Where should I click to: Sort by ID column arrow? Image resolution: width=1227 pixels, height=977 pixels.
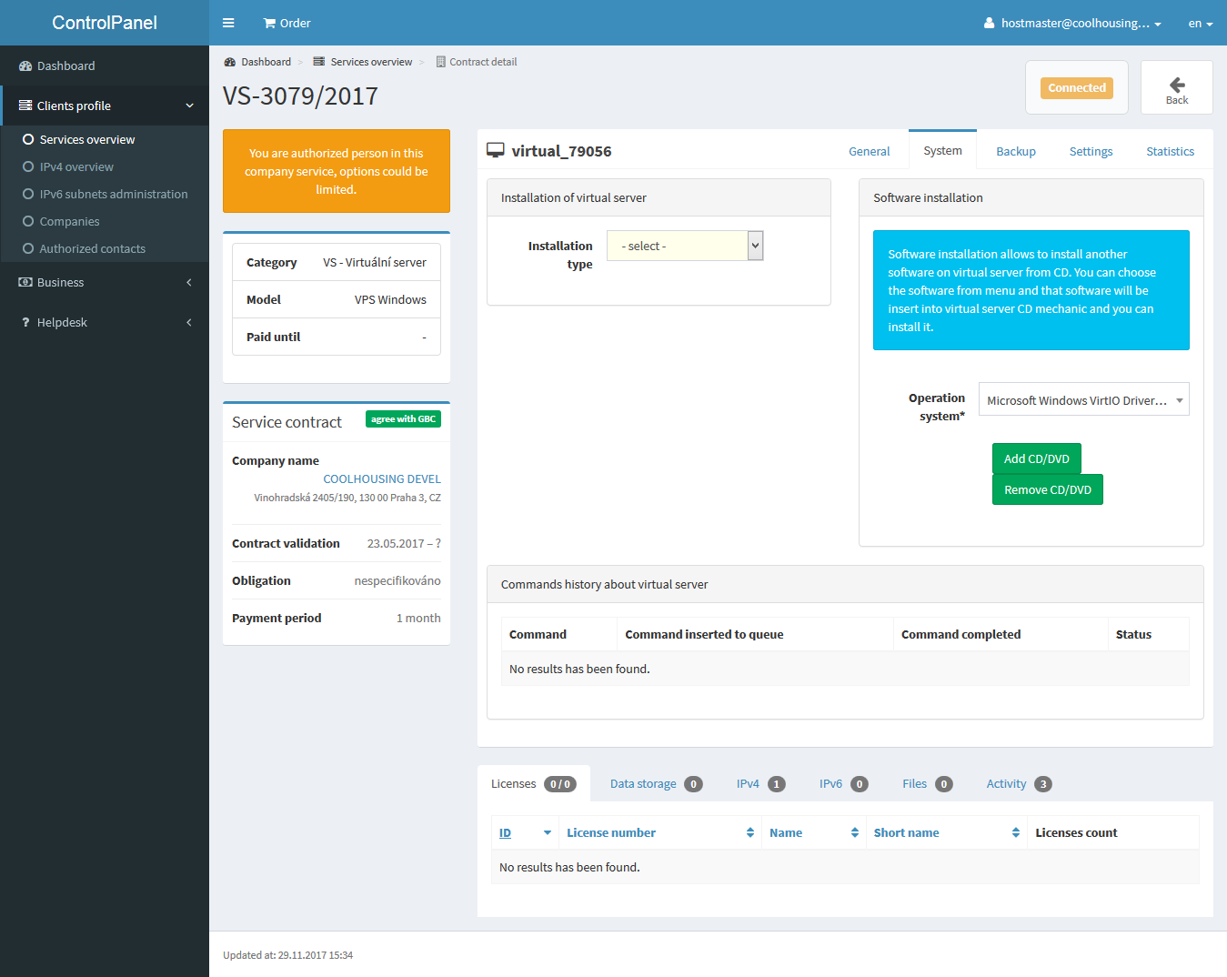pos(548,832)
